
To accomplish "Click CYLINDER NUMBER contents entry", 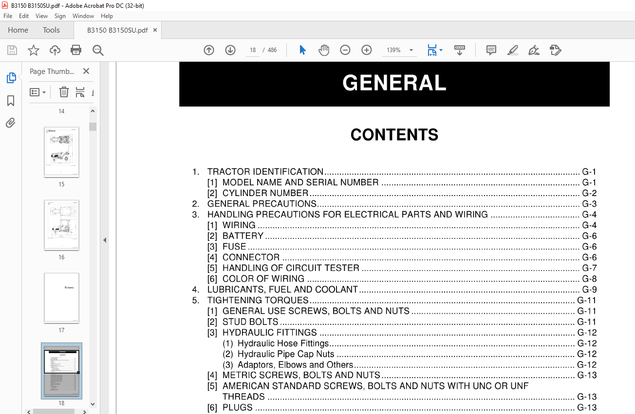I will pos(265,193).
